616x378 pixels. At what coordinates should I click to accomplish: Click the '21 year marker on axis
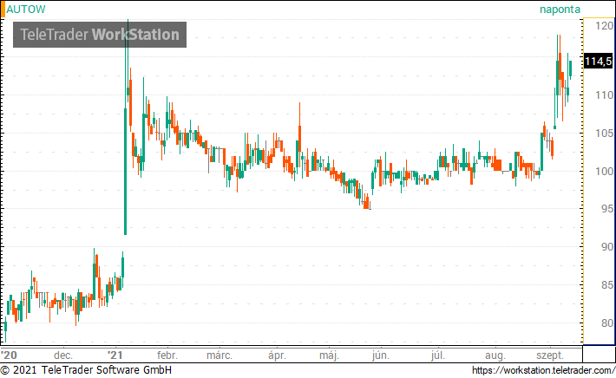(115, 355)
